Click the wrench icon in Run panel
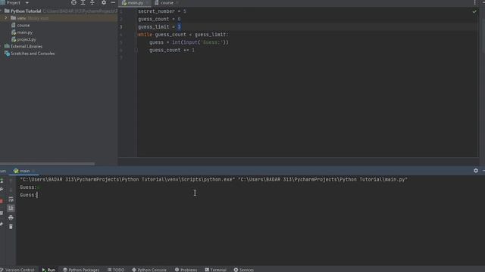The width and height of the screenshot is (485, 272). [2, 190]
